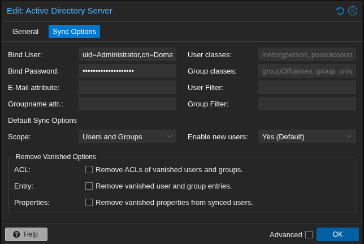Click the Bind User input field
Viewport: 364px width, 244px height.
click(x=127, y=54)
